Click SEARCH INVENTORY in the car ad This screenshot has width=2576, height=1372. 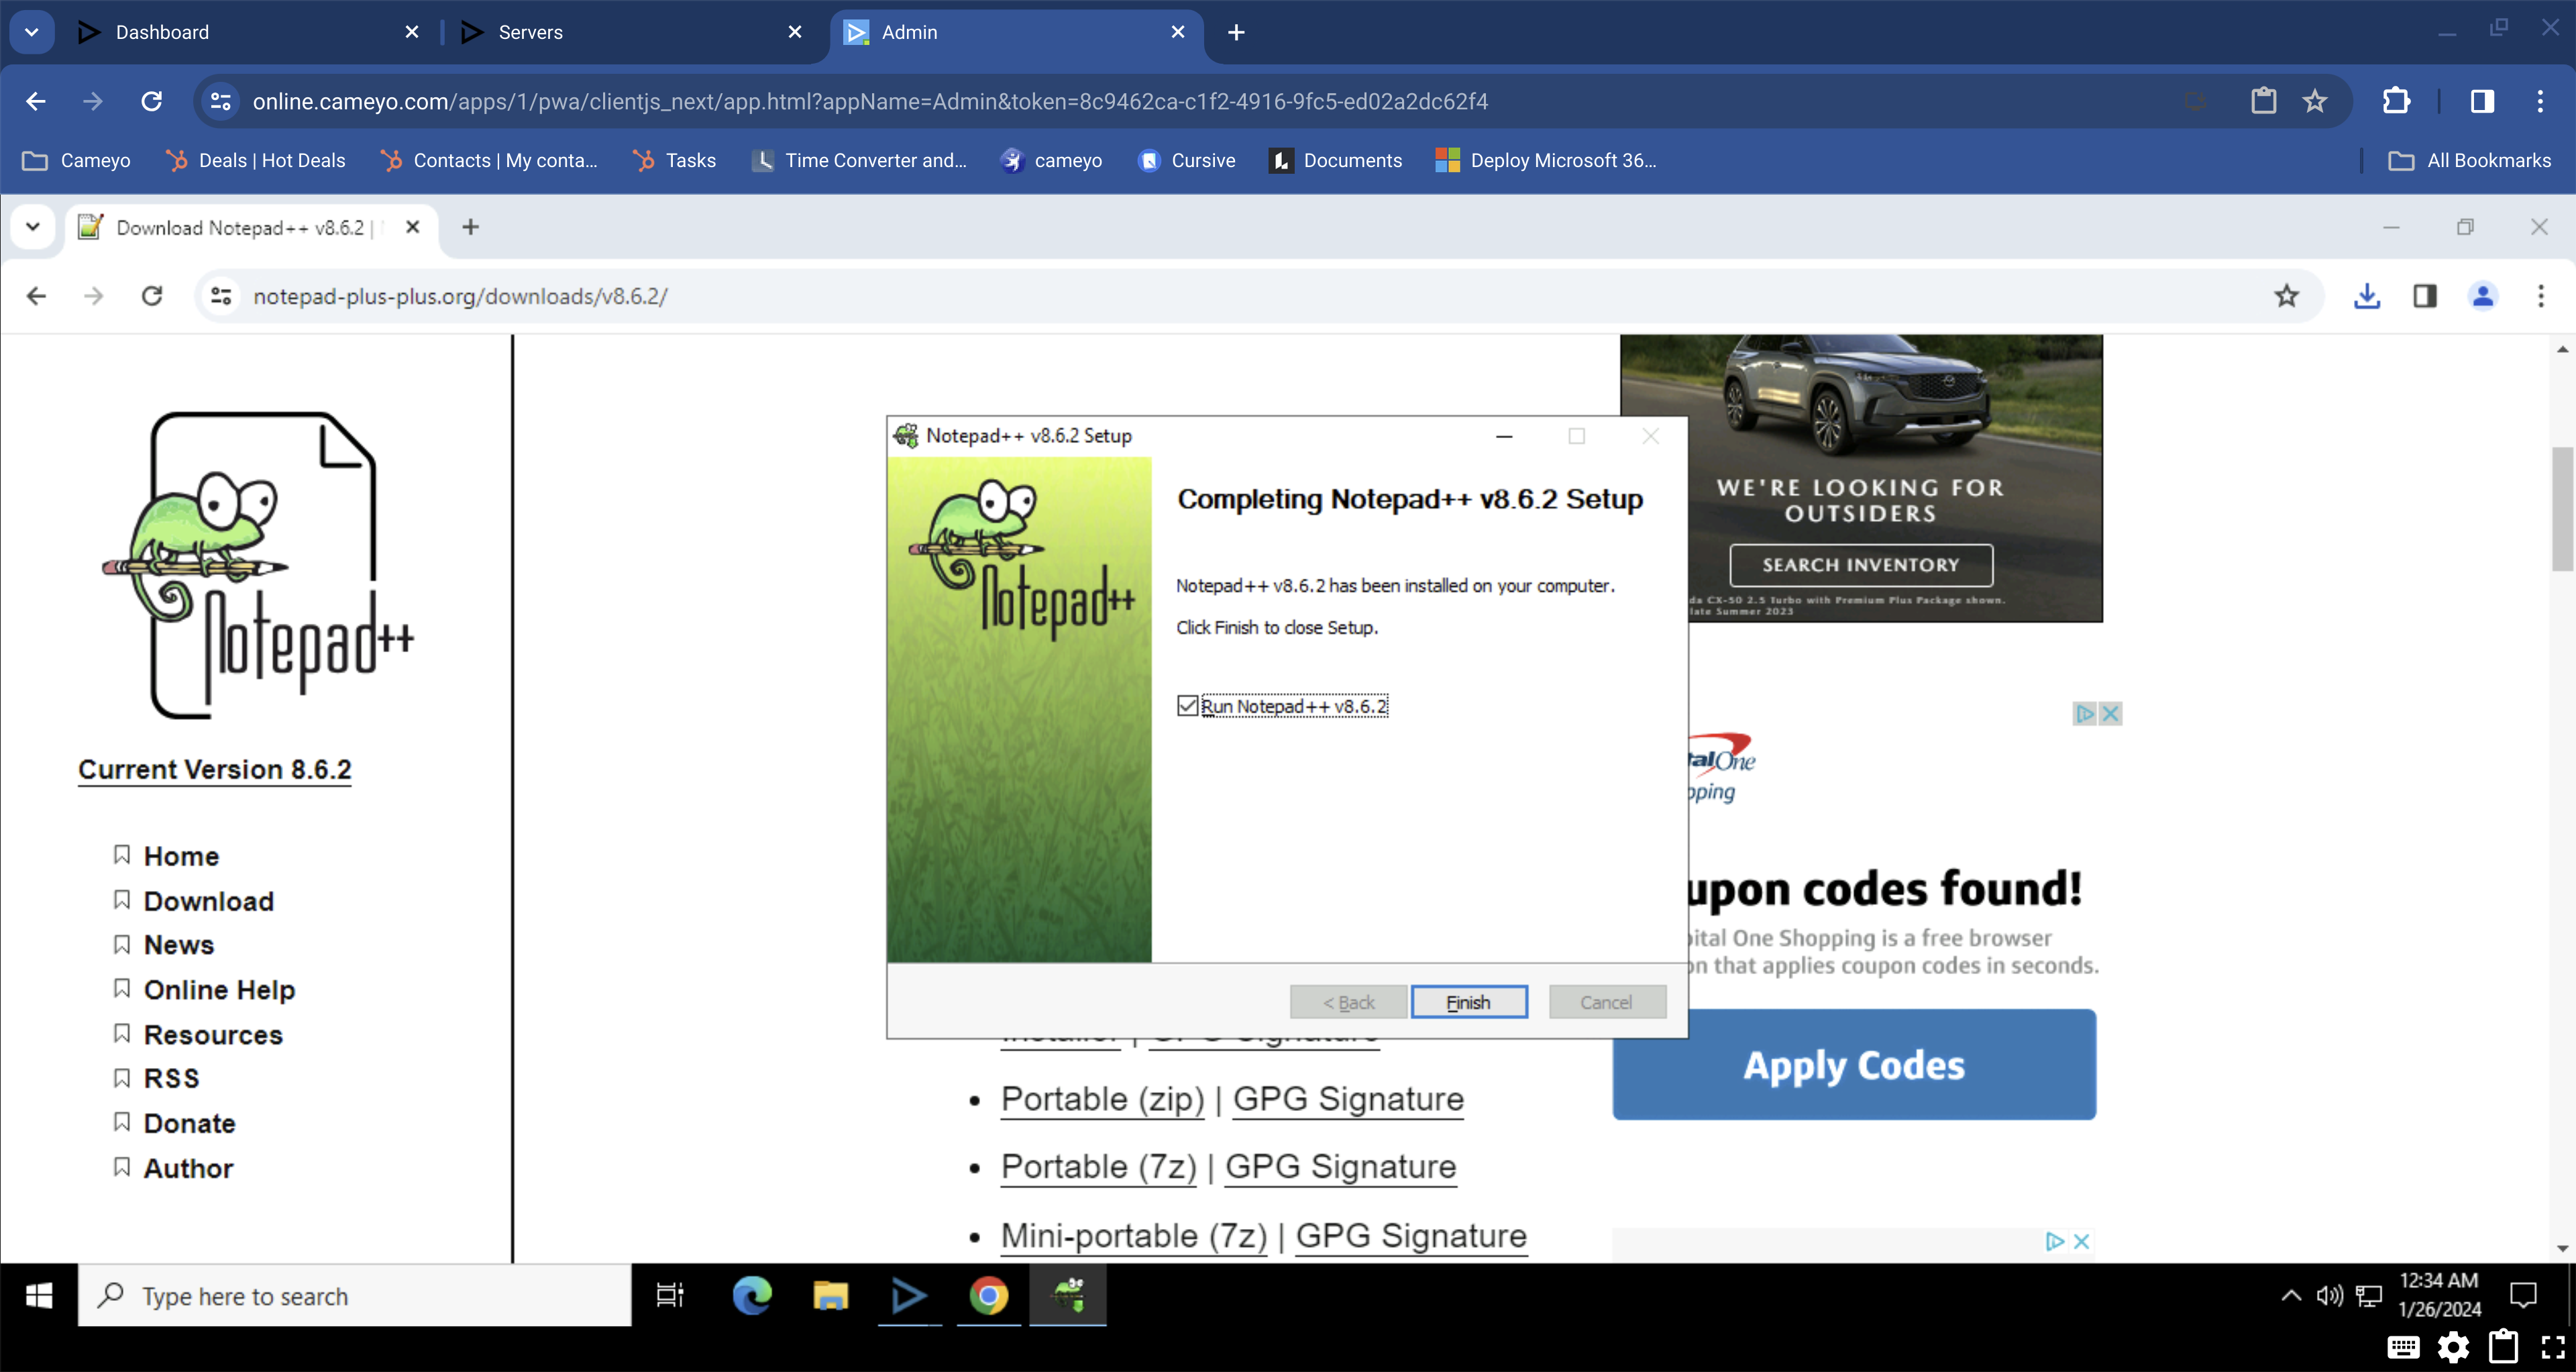(1861, 565)
